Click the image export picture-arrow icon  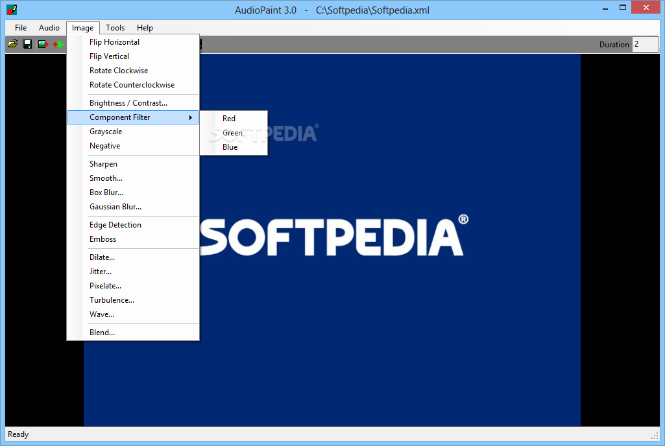pyautogui.click(x=43, y=43)
